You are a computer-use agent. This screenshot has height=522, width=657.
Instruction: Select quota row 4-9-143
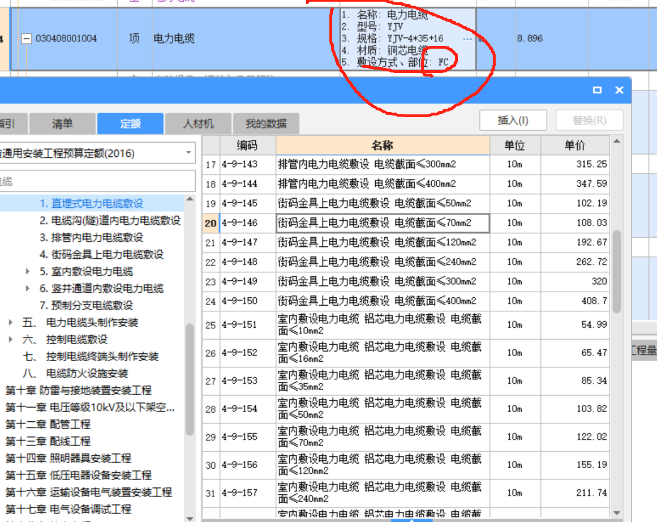(406, 164)
